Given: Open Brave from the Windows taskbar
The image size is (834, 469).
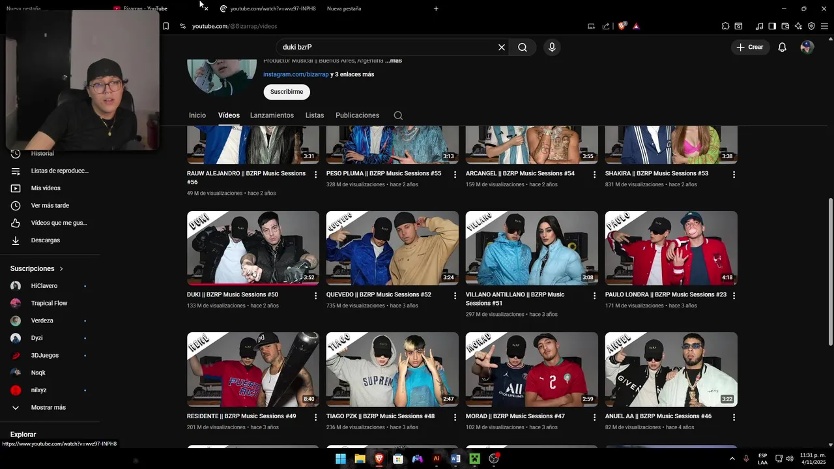Looking at the screenshot, I should pos(379,459).
